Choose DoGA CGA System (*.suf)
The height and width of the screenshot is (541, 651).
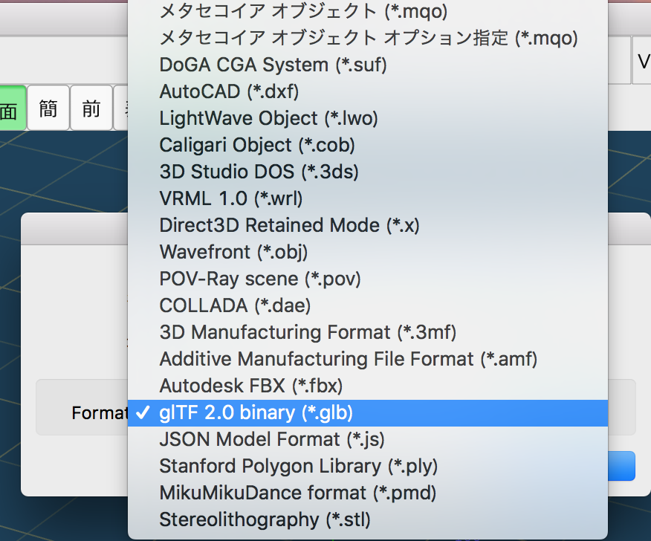click(368, 65)
